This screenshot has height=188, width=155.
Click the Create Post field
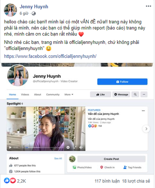click(x=111, y=159)
